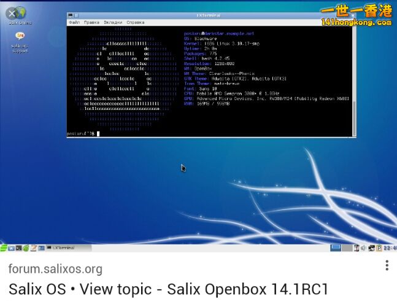Open the green Salix start menu
397x301 pixels.
tap(4, 248)
